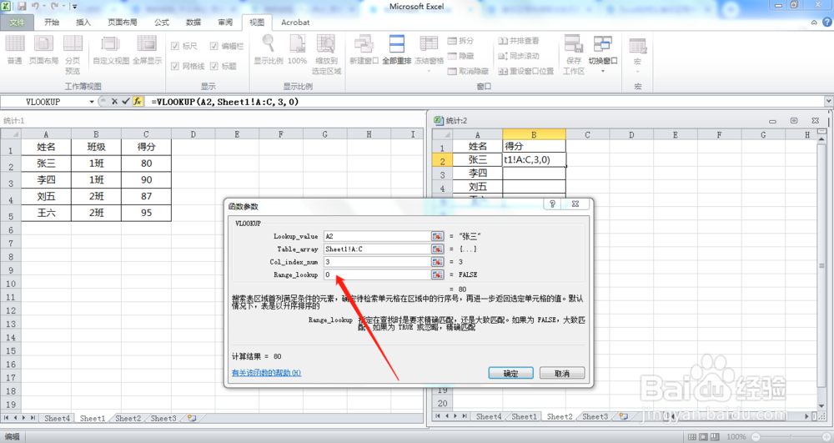Click the Table_array range selector icon
Screen dimensions: 834x443
tap(437, 249)
